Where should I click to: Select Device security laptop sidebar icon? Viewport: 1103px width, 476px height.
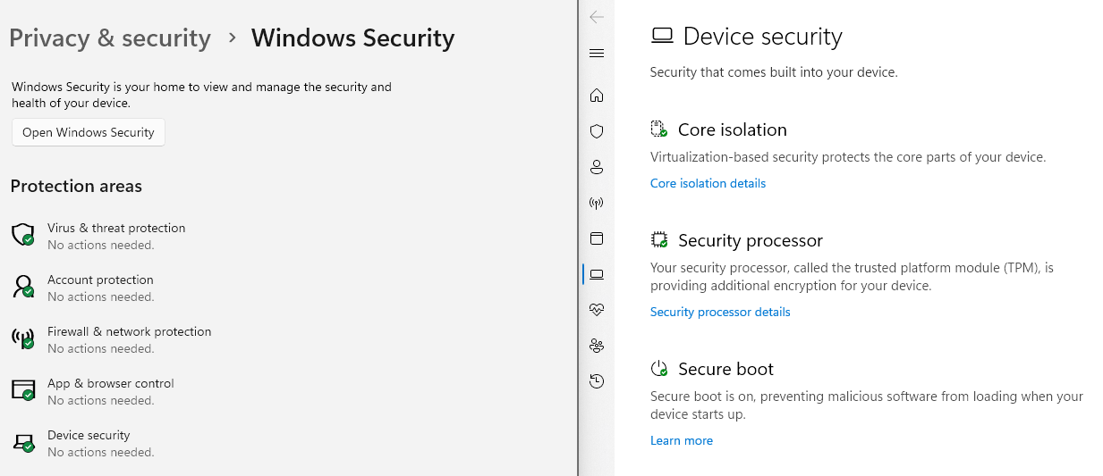click(597, 274)
